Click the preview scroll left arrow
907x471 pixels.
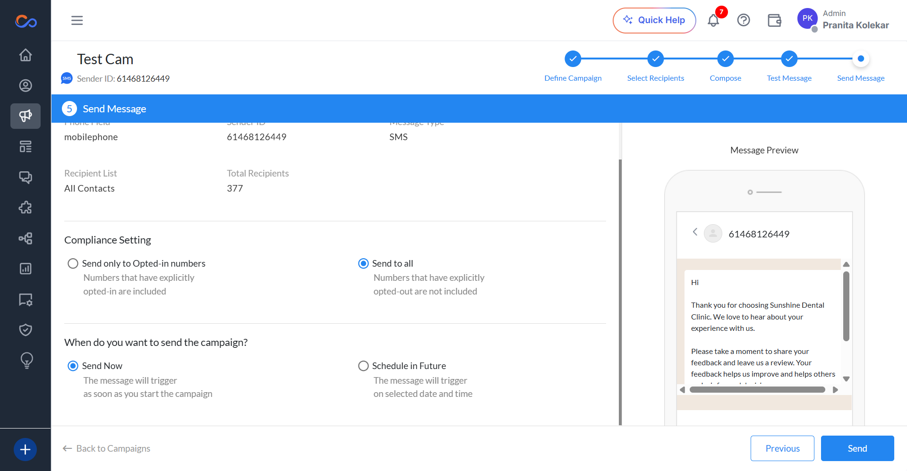pos(682,390)
